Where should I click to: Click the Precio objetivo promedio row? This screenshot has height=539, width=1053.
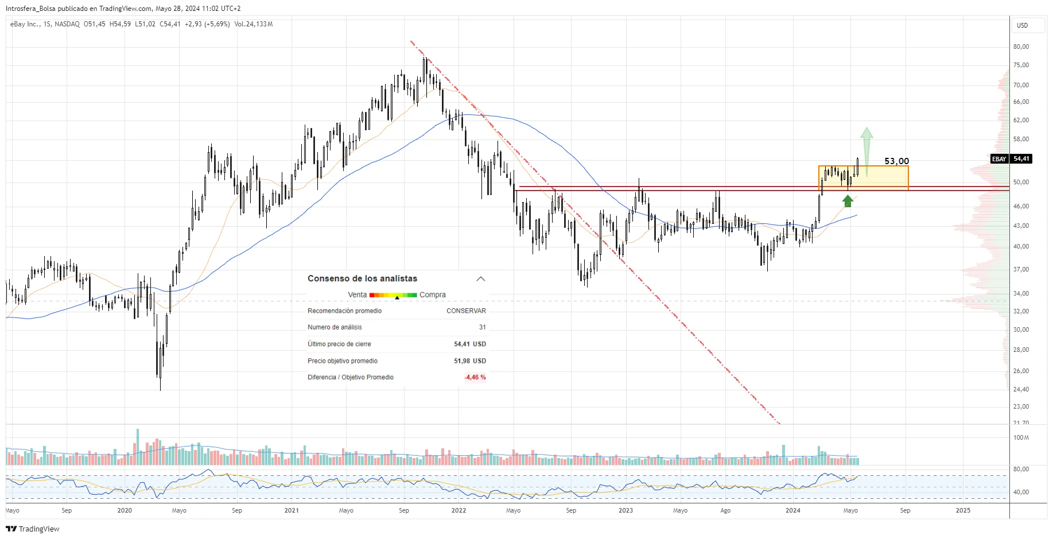pyautogui.click(x=397, y=361)
